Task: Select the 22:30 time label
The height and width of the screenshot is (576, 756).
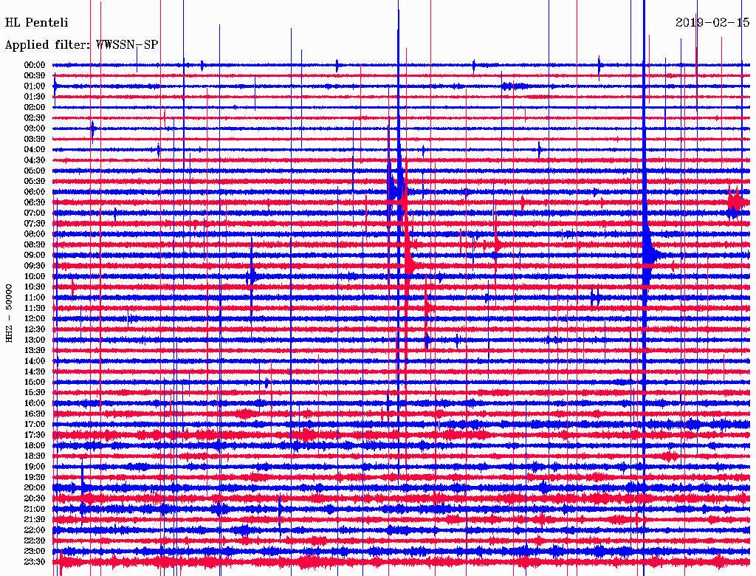Action: tap(35, 541)
